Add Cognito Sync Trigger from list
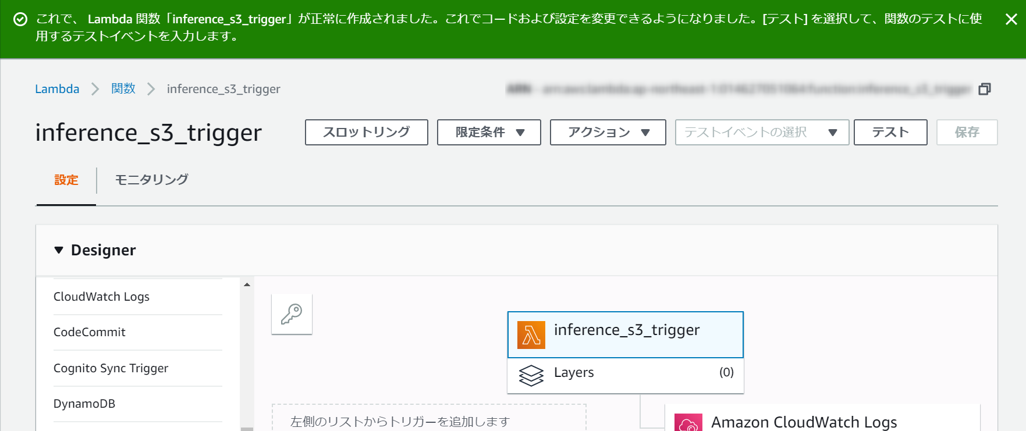 pos(138,368)
